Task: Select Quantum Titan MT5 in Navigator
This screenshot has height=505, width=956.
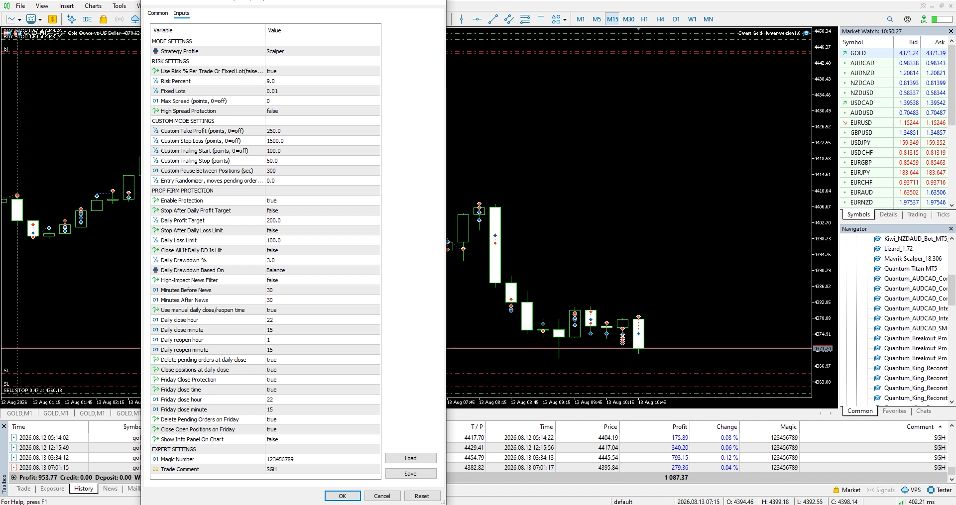Action: point(910,269)
